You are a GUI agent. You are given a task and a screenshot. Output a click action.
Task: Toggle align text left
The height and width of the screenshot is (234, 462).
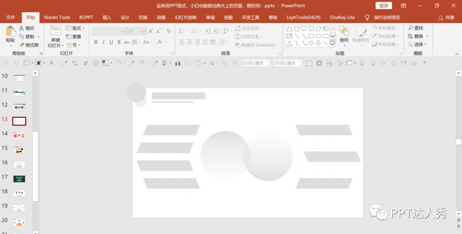click(182, 42)
